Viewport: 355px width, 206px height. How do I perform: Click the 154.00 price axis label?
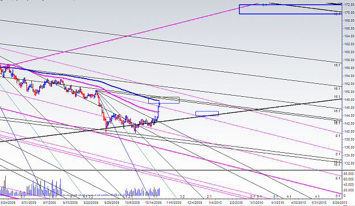point(349,76)
